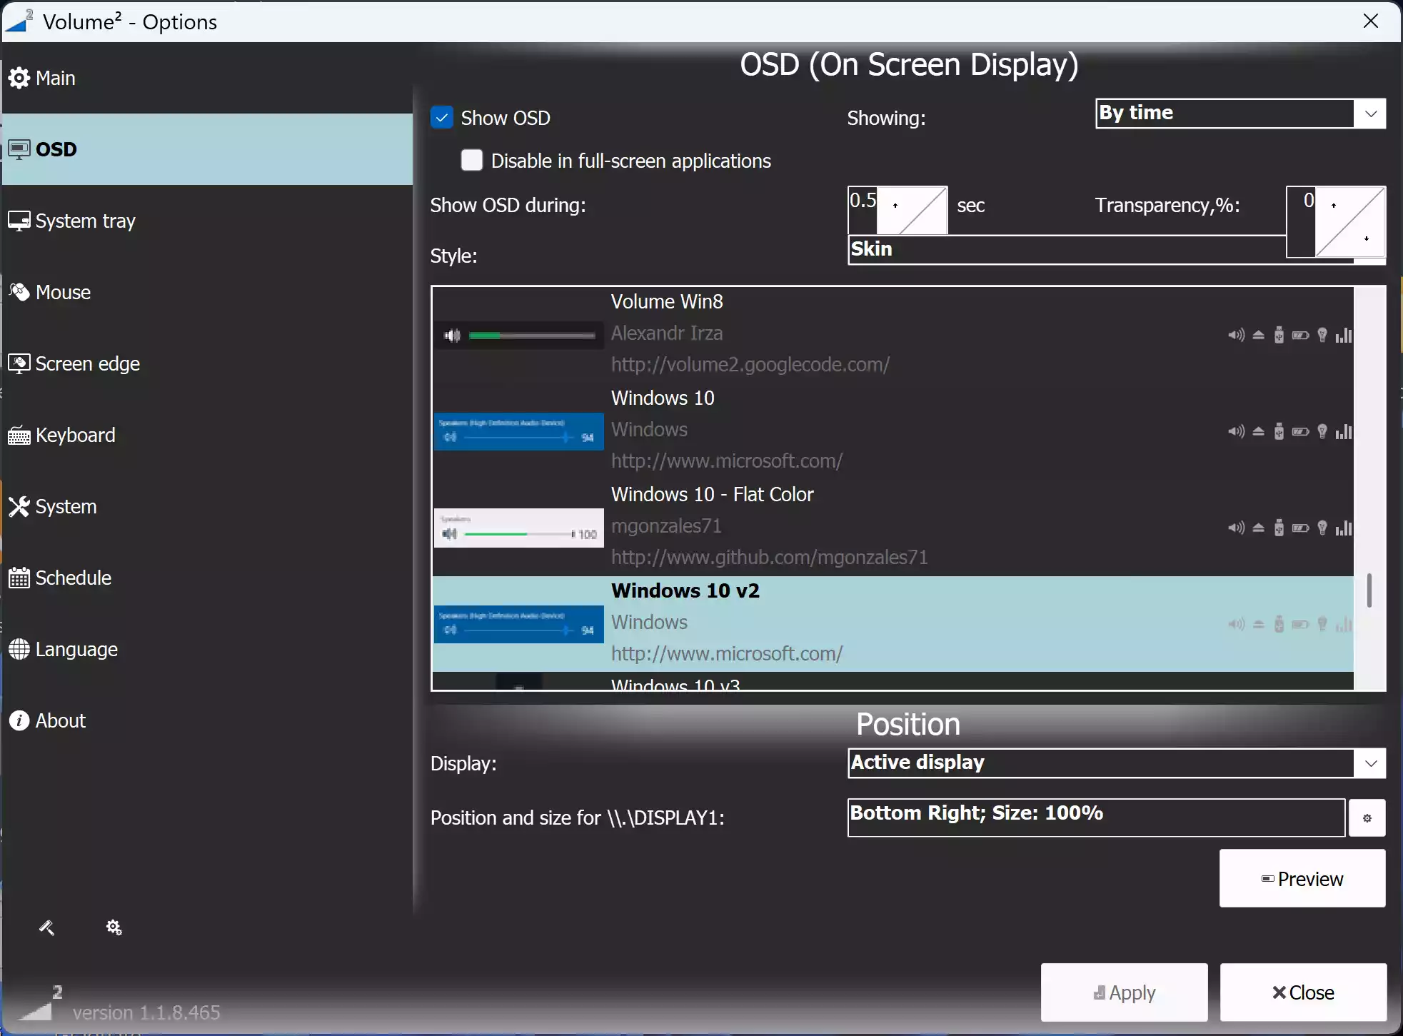This screenshot has width=1403, height=1036.
Task: Click signal bars icon in Windows 10 row
Action: coord(1344,432)
